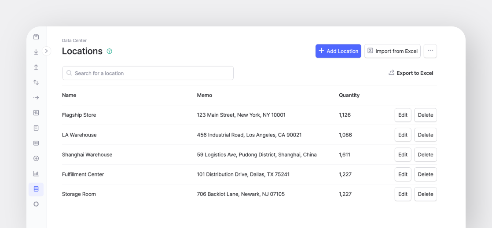Open the settings gear icon
The height and width of the screenshot is (228, 492).
pos(36,204)
